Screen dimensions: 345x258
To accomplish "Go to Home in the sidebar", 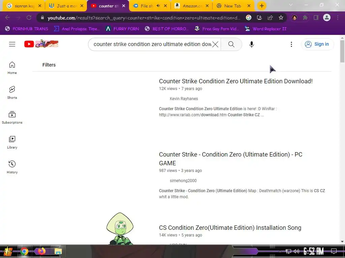I will [12, 68].
